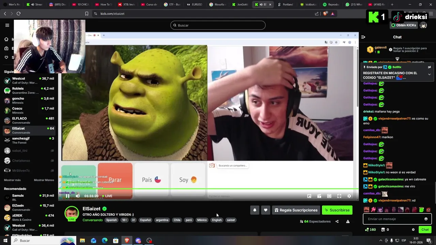This screenshot has width=436, height=245.
Task: Switch to the Portland tab
Action: 285,4
